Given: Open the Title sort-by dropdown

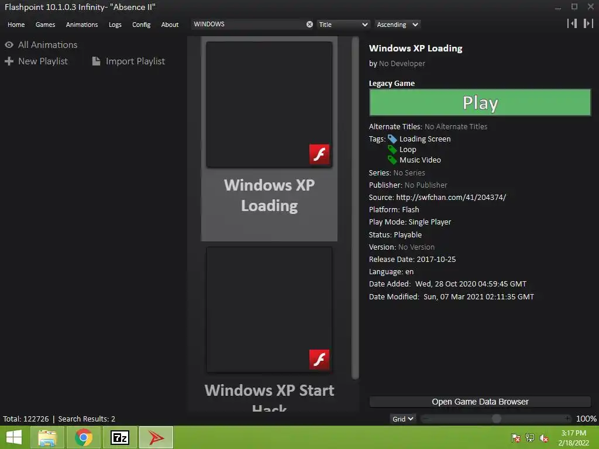Looking at the screenshot, I should tap(343, 25).
